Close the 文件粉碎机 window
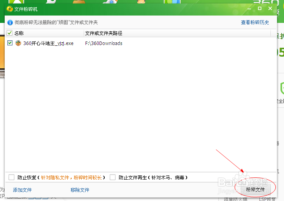 (x=270, y=8)
